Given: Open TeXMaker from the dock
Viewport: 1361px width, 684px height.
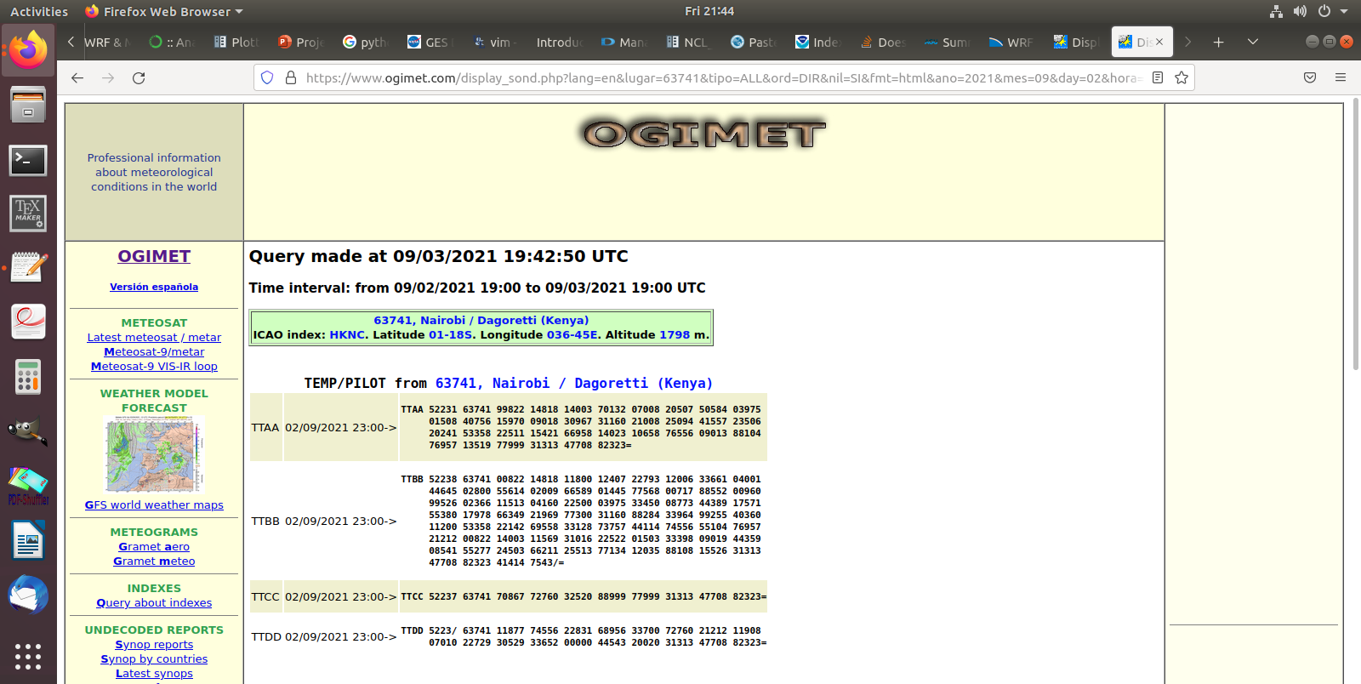Looking at the screenshot, I should 28,214.
